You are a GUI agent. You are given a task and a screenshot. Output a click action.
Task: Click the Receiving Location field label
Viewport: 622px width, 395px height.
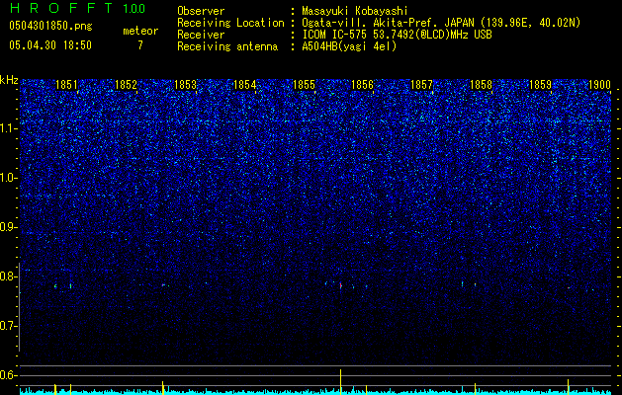(x=230, y=23)
